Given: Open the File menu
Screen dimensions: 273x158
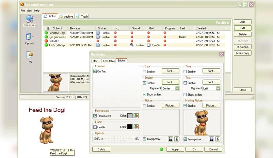Looking at the screenshot, I should click(23, 11).
